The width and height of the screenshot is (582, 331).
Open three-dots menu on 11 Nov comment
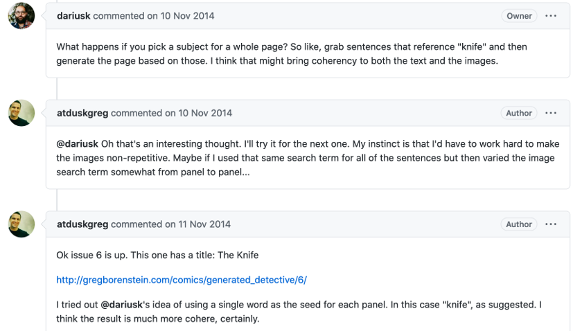[x=551, y=224]
